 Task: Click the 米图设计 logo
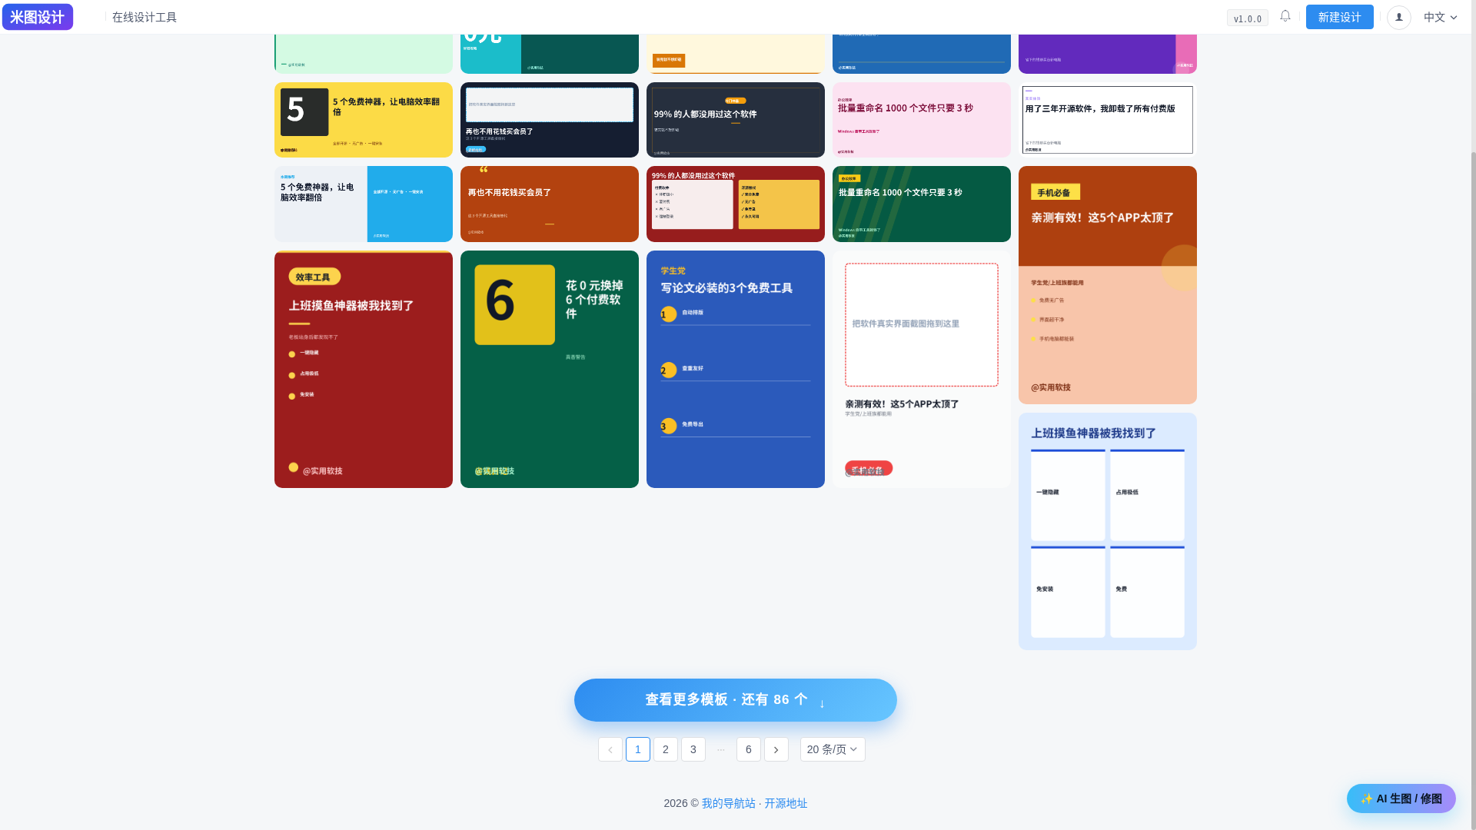38,17
